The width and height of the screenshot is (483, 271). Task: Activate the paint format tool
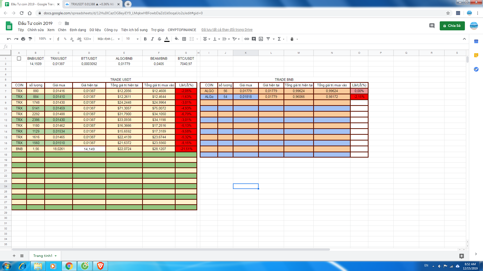tap(30, 39)
